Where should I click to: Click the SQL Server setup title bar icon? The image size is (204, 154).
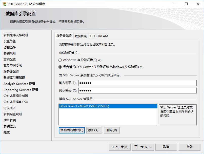click(4, 4)
